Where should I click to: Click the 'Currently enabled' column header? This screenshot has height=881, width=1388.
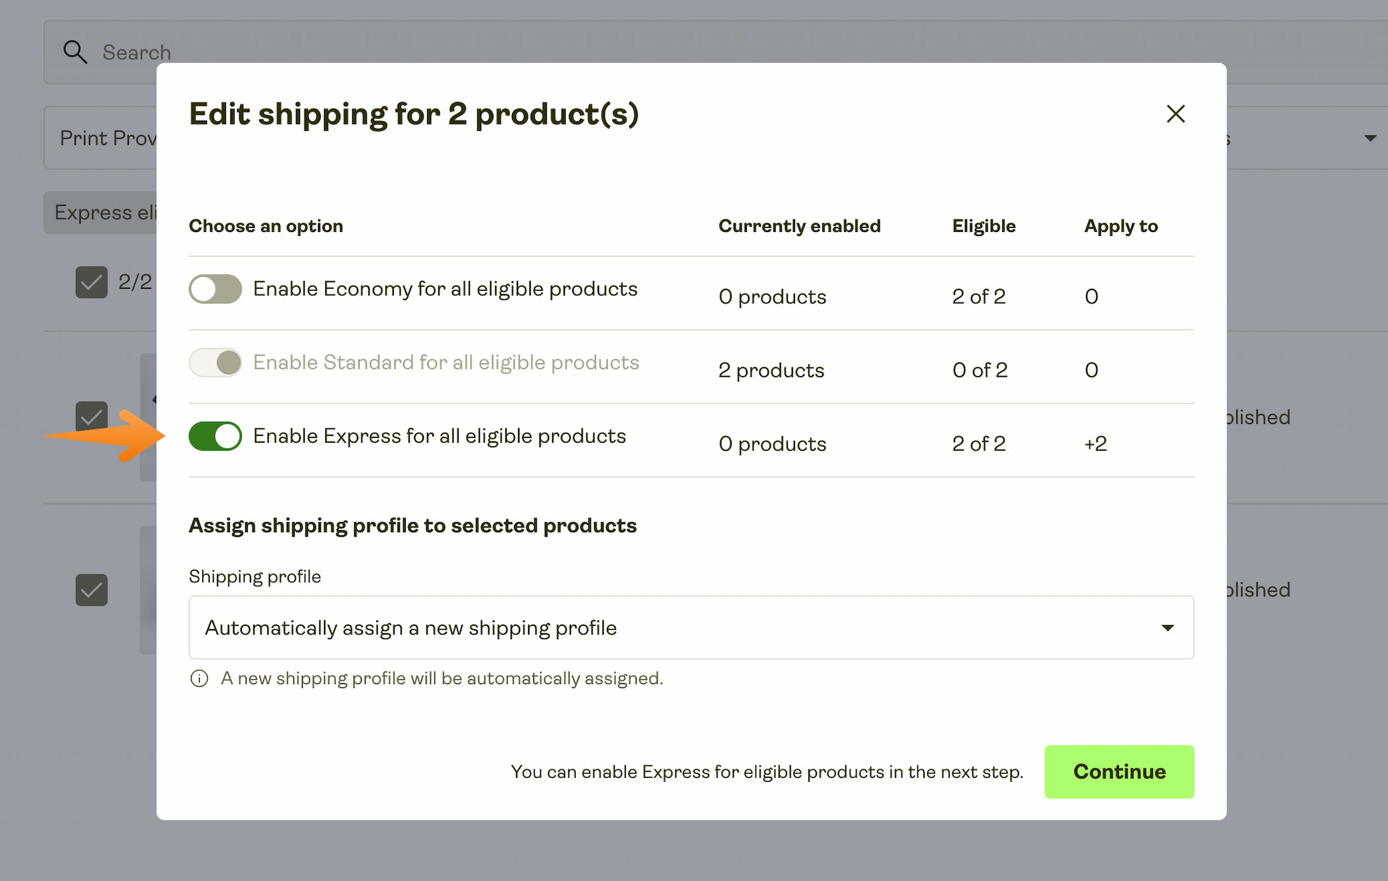coord(799,226)
